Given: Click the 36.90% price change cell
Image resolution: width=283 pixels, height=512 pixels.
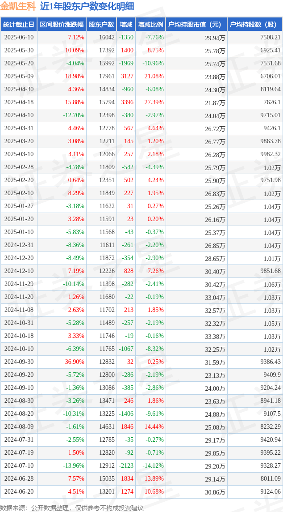Looking at the screenshot, I should coord(75,362).
